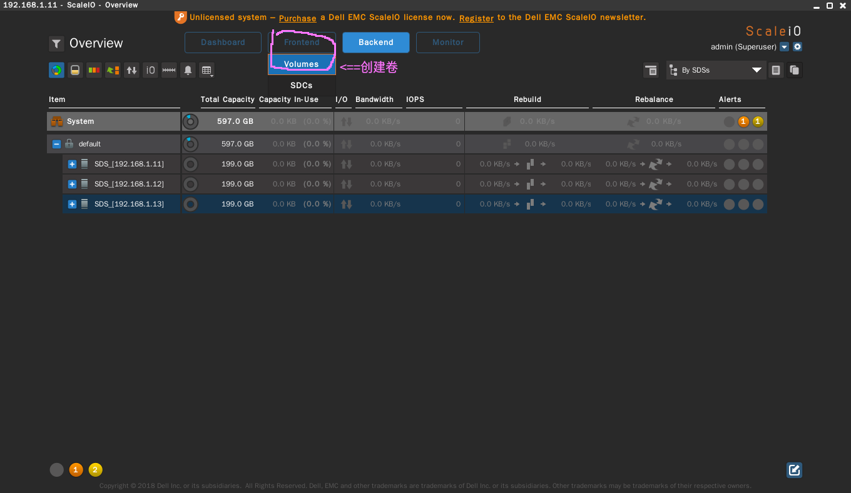
Task: Open the settings gear next to admin
Action: pyautogui.click(x=797, y=47)
